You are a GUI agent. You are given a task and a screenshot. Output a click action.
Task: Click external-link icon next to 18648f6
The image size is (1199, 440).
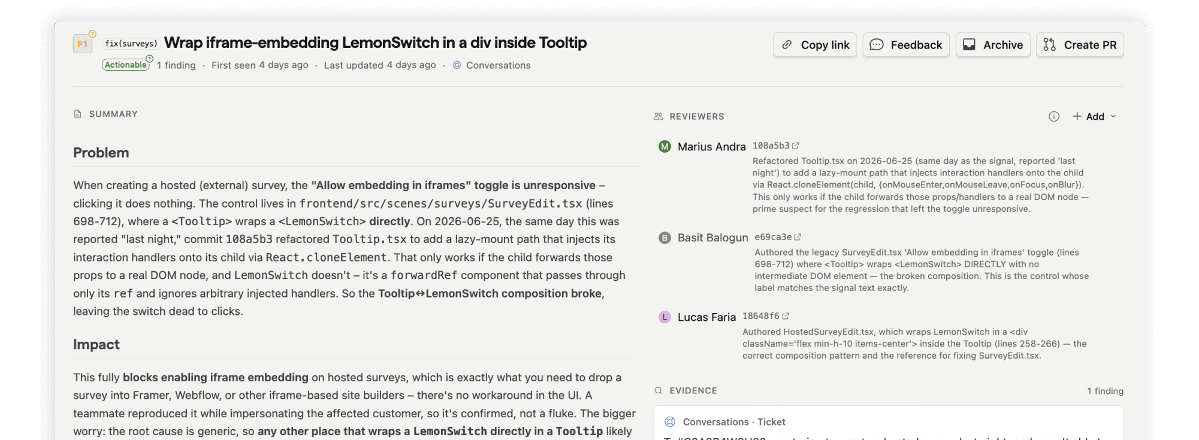click(x=786, y=316)
